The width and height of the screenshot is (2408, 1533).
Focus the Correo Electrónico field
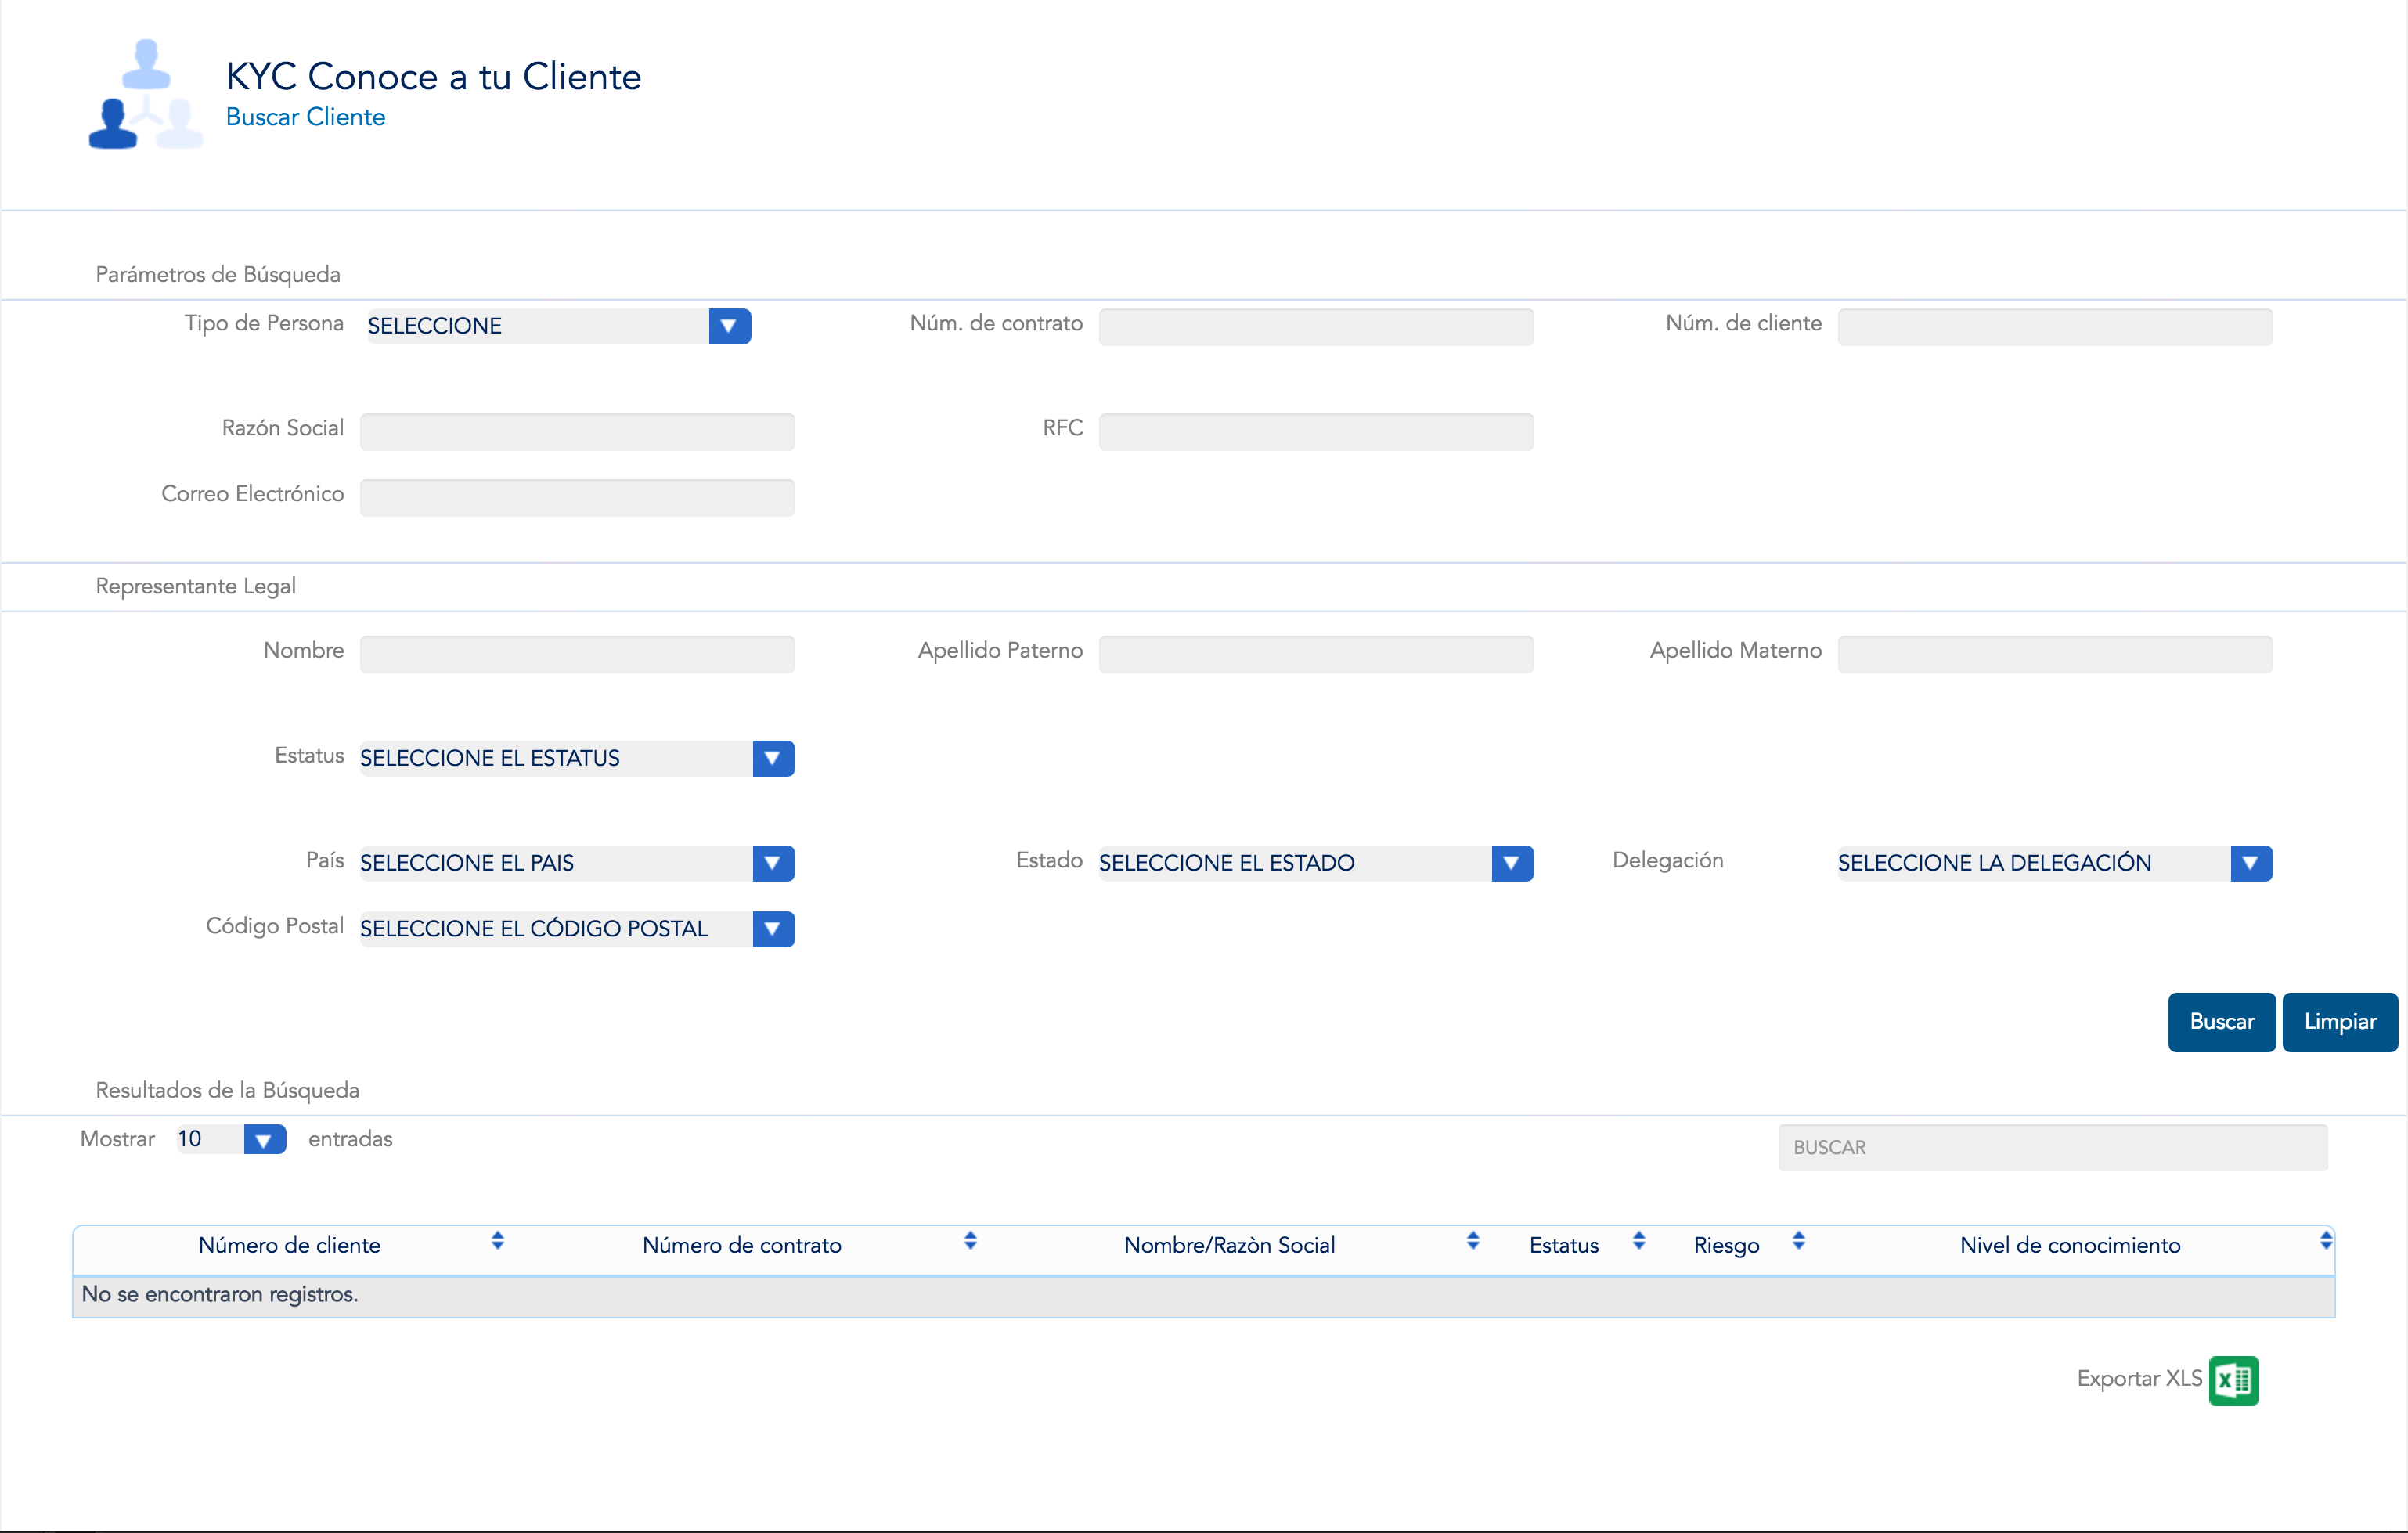[577, 498]
